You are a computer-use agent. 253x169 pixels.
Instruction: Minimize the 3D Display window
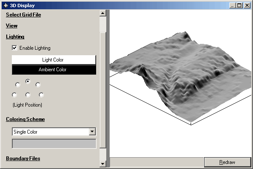pyautogui.click(x=232, y=5)
